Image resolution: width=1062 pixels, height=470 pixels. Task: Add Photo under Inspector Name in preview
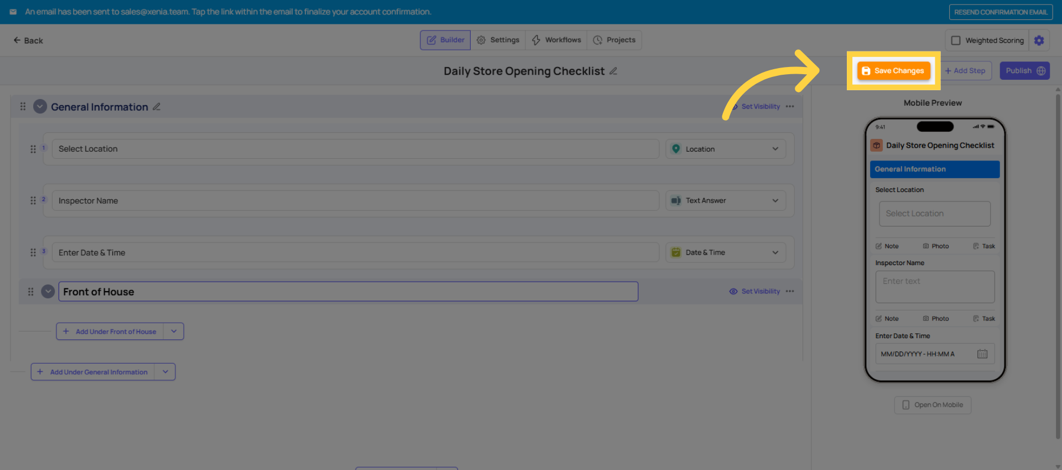point(936,319)
